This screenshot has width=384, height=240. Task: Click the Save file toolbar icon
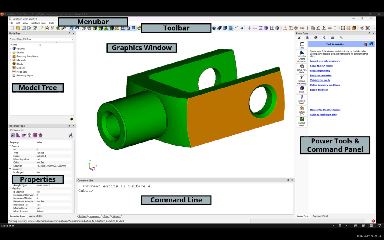(x=23, y=28)
